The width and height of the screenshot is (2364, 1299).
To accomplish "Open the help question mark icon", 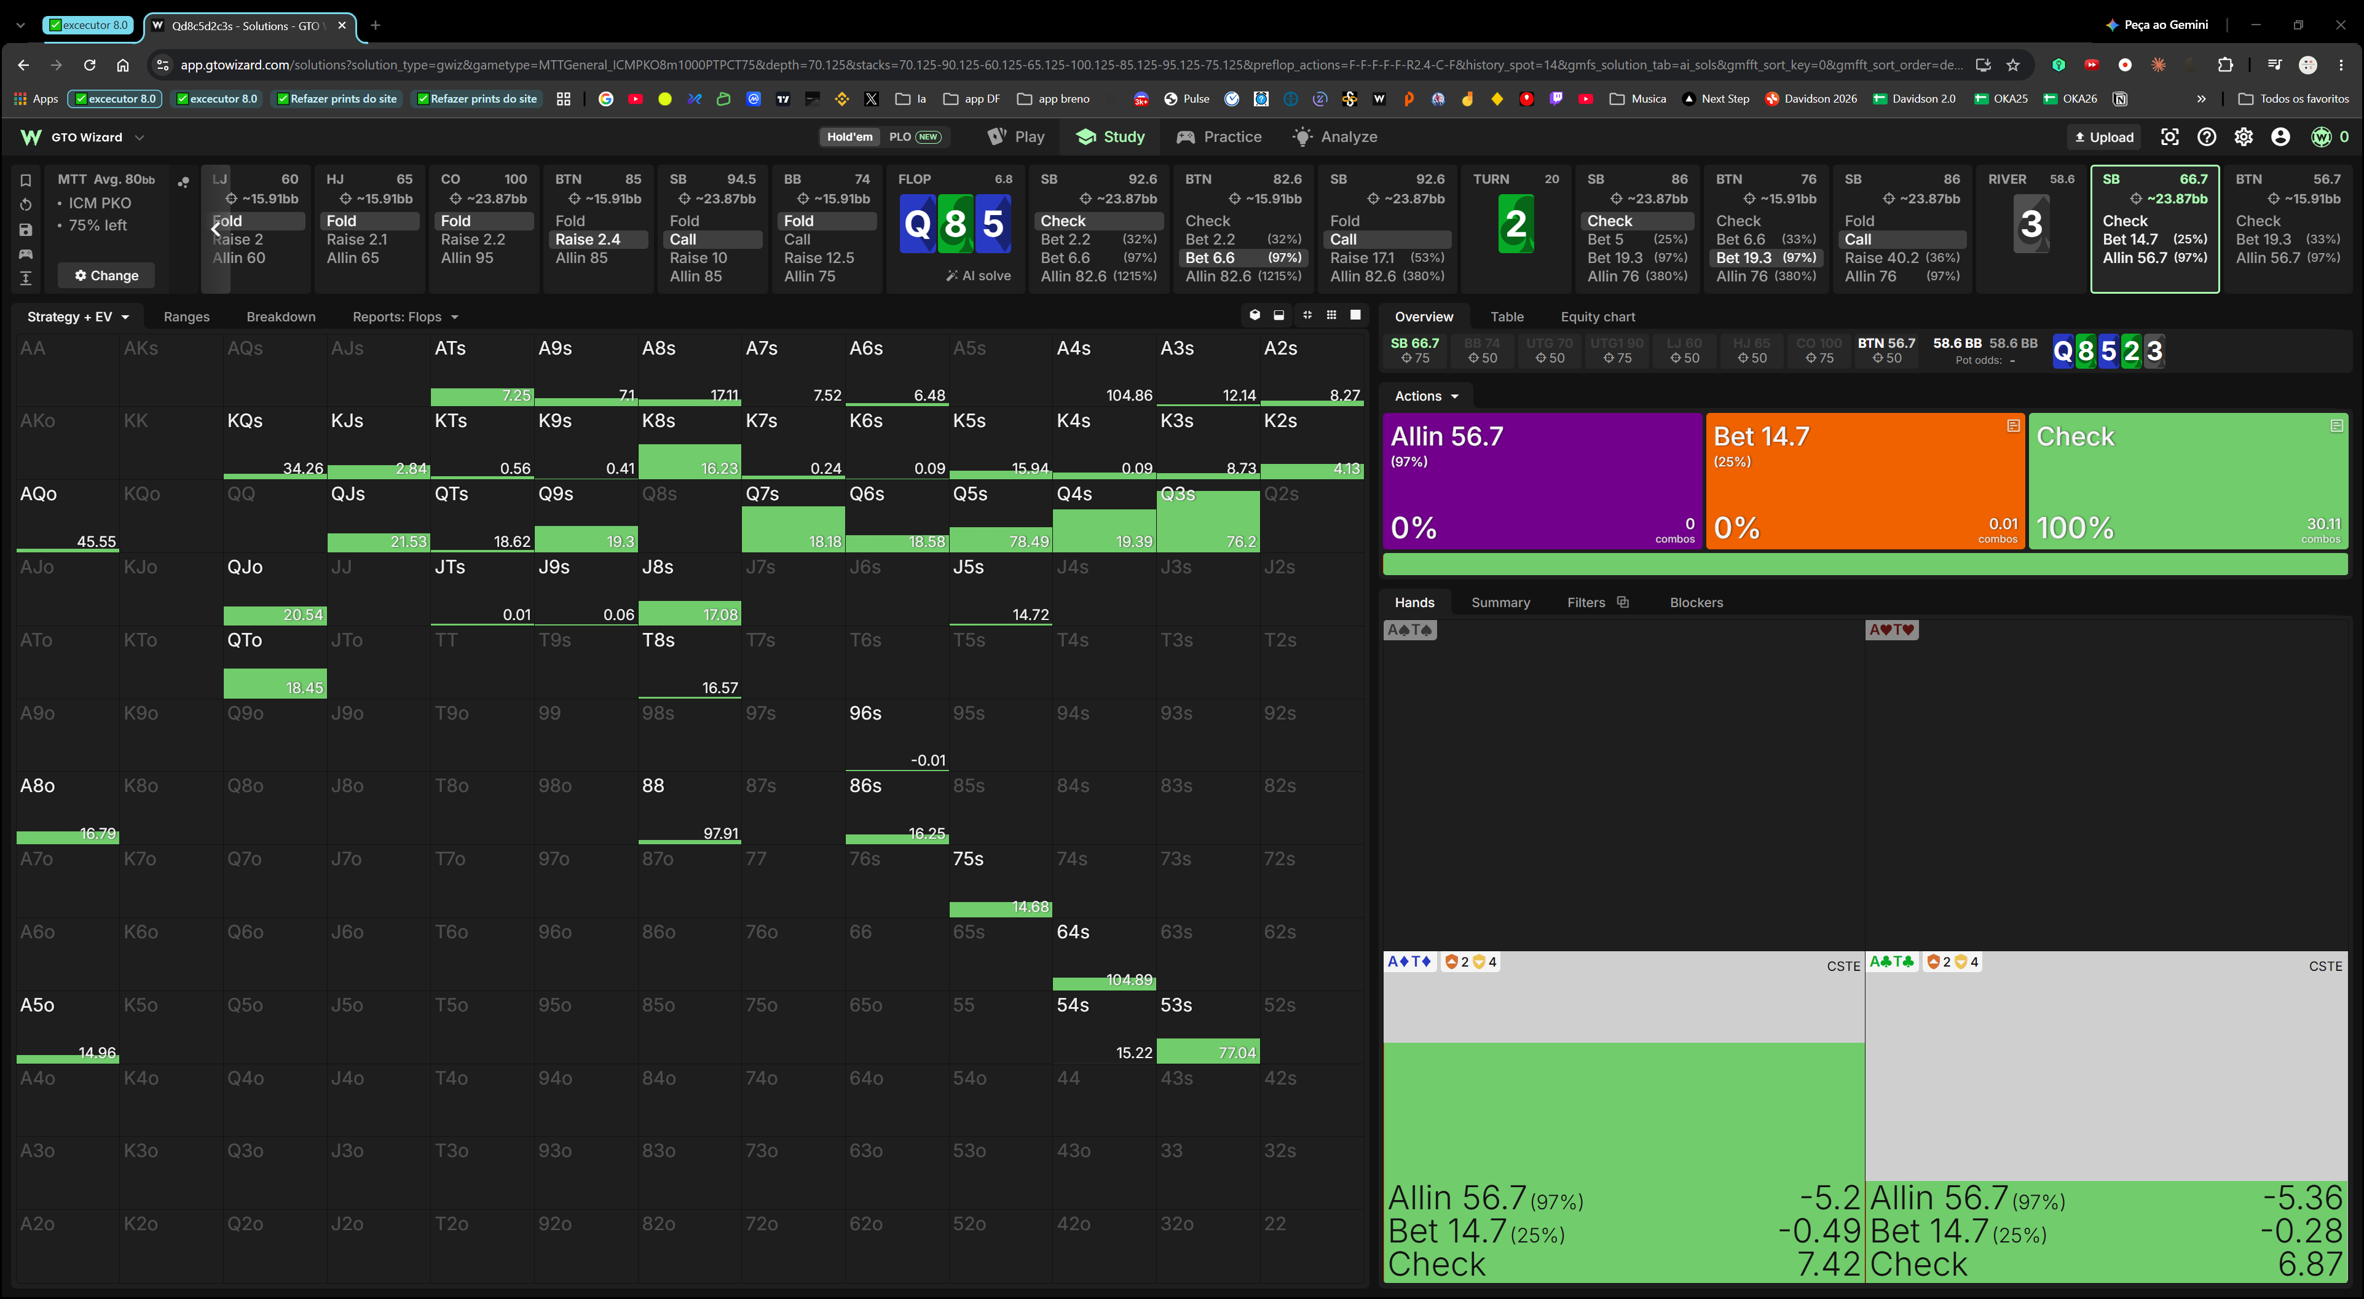I will click(x=2206, y=136).
